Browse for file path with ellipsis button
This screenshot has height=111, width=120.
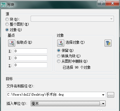111,95
